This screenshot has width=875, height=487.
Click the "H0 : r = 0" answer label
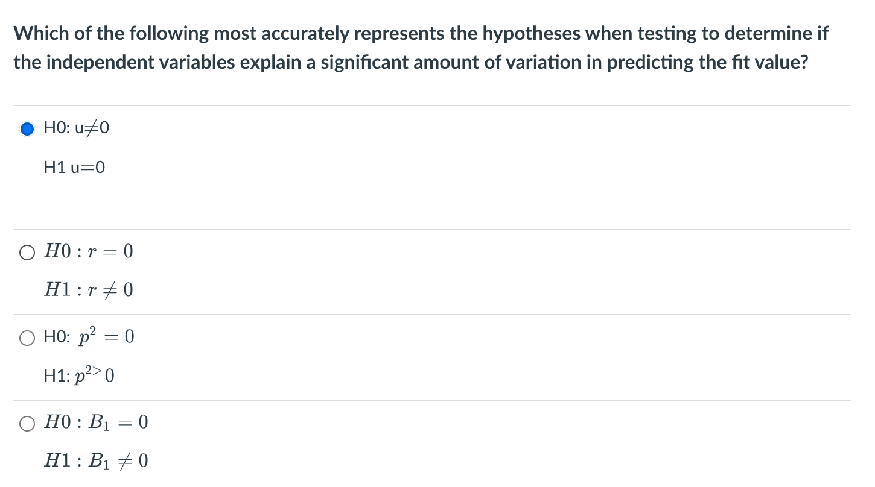(88, 252)
